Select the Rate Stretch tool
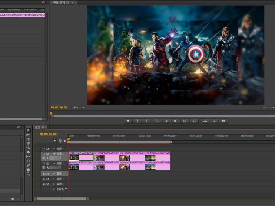Viewport: 275px width, 206px height. tap(28, 148)
